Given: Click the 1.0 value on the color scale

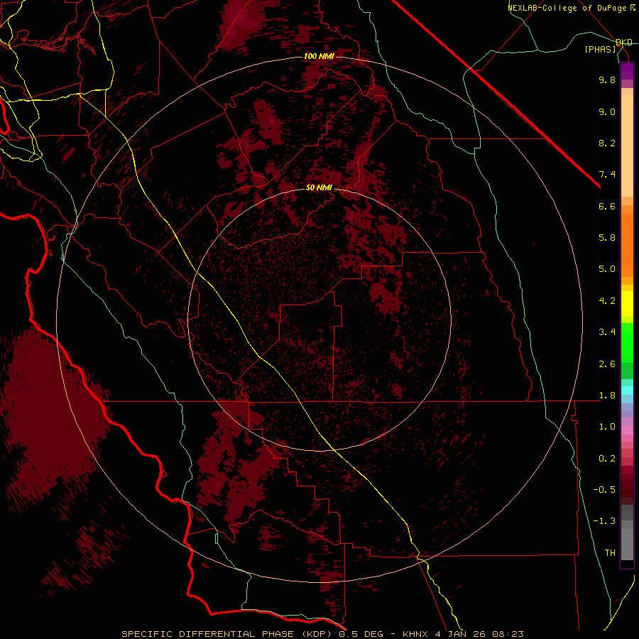Looking at the screenshot, I should 607,427.
